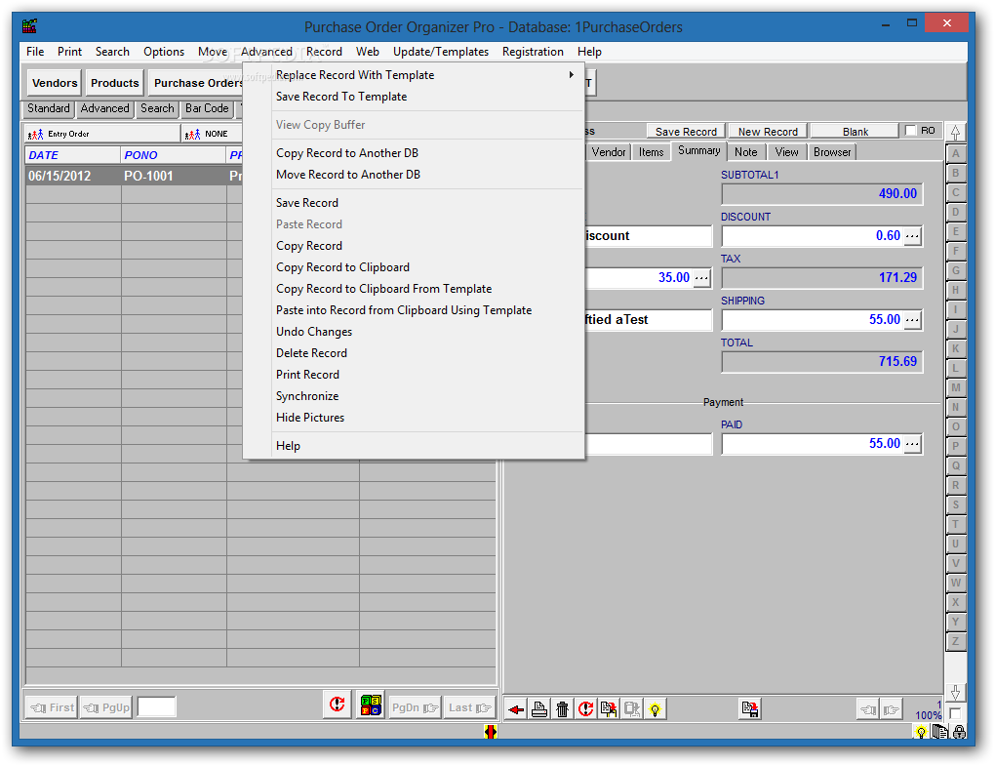Open the PAID field ellipsis button
The image size is (995, 766).
pos(912,444)
